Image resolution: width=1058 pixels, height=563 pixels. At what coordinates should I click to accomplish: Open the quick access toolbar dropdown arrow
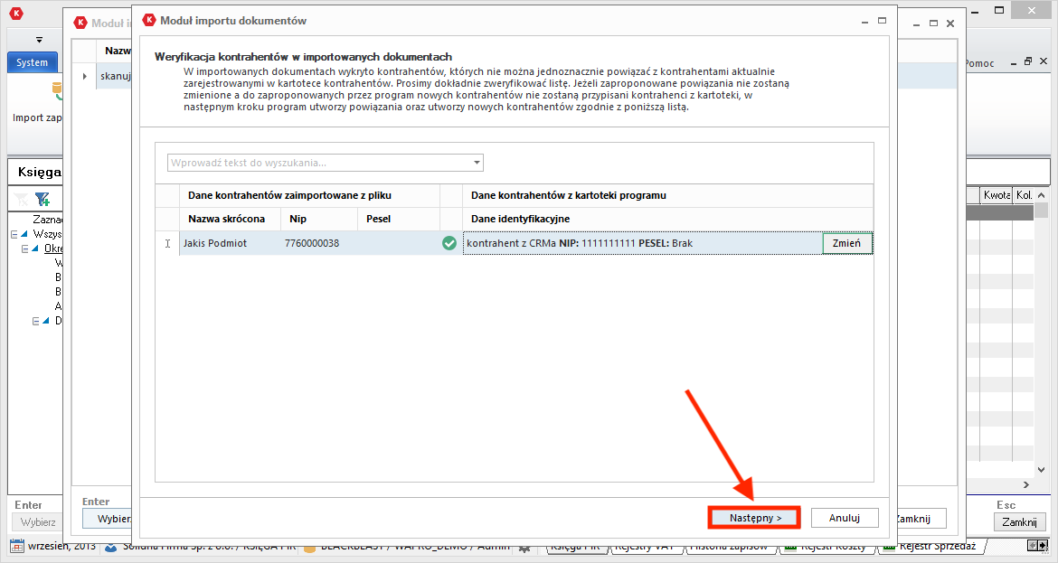point(40,40)
